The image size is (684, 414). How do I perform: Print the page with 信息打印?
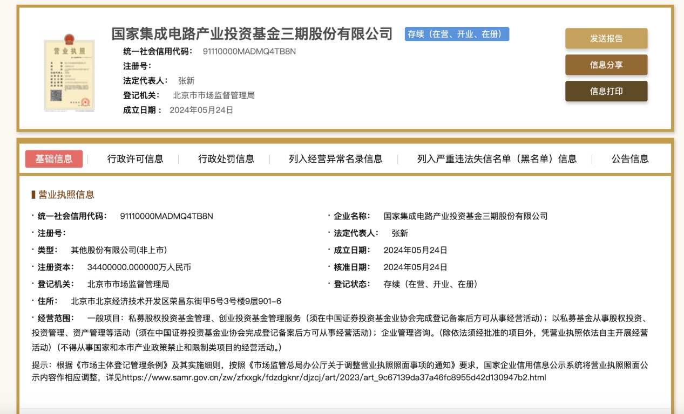pyautogui.click(x=606, y=91)
